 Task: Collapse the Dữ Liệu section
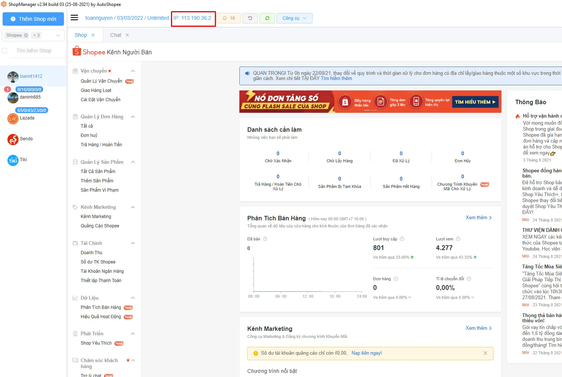pyautogui.click(x=133, y=298)
